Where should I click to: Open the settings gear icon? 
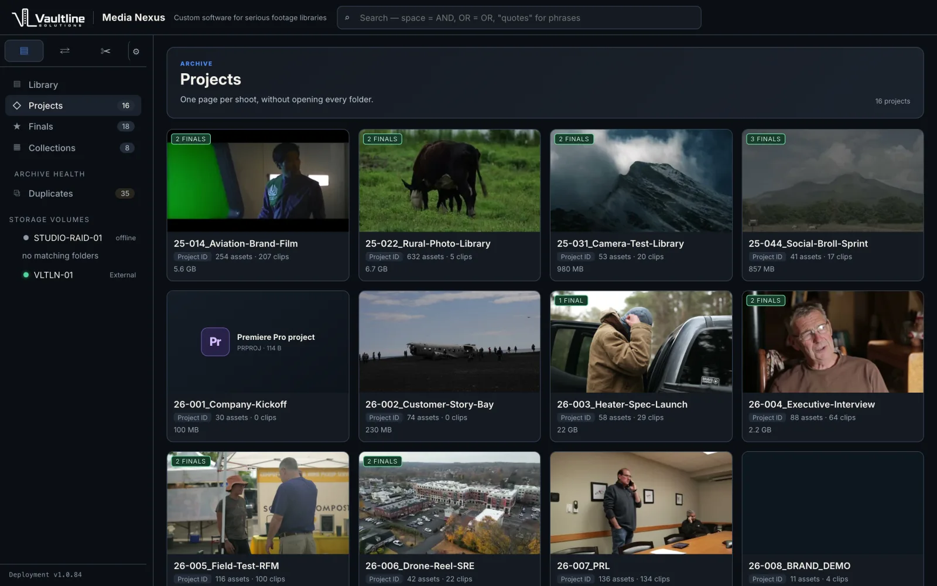(136, 52)
